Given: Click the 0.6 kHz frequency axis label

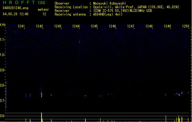Looking at the screenshot, I should point(2,116).
